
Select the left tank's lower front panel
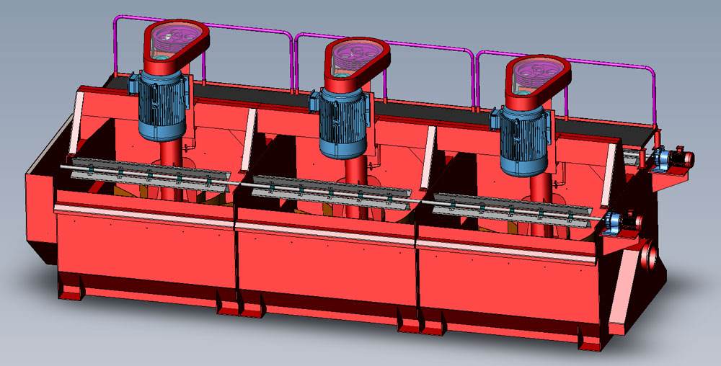click(x=144, y=249)
